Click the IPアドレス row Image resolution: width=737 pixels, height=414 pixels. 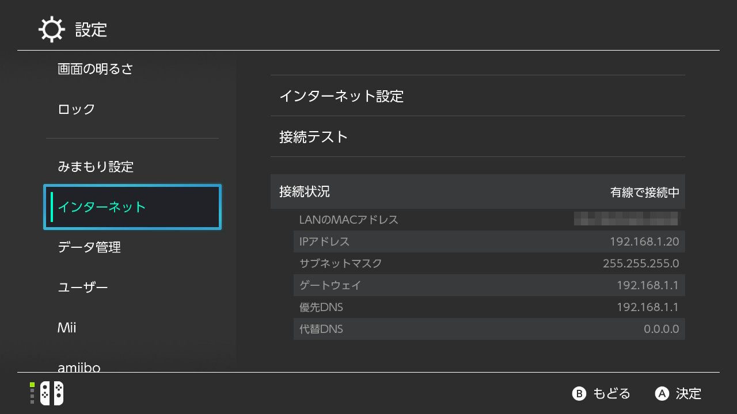tap(489, 241)
